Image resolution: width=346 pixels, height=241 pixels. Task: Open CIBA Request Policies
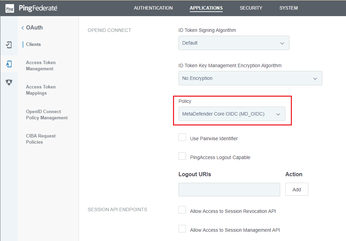[x=41, y=139]
